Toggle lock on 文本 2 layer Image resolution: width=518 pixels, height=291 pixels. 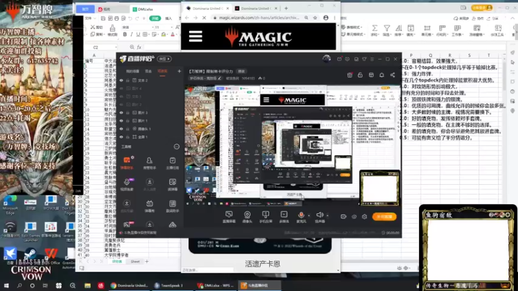point(128,80)
